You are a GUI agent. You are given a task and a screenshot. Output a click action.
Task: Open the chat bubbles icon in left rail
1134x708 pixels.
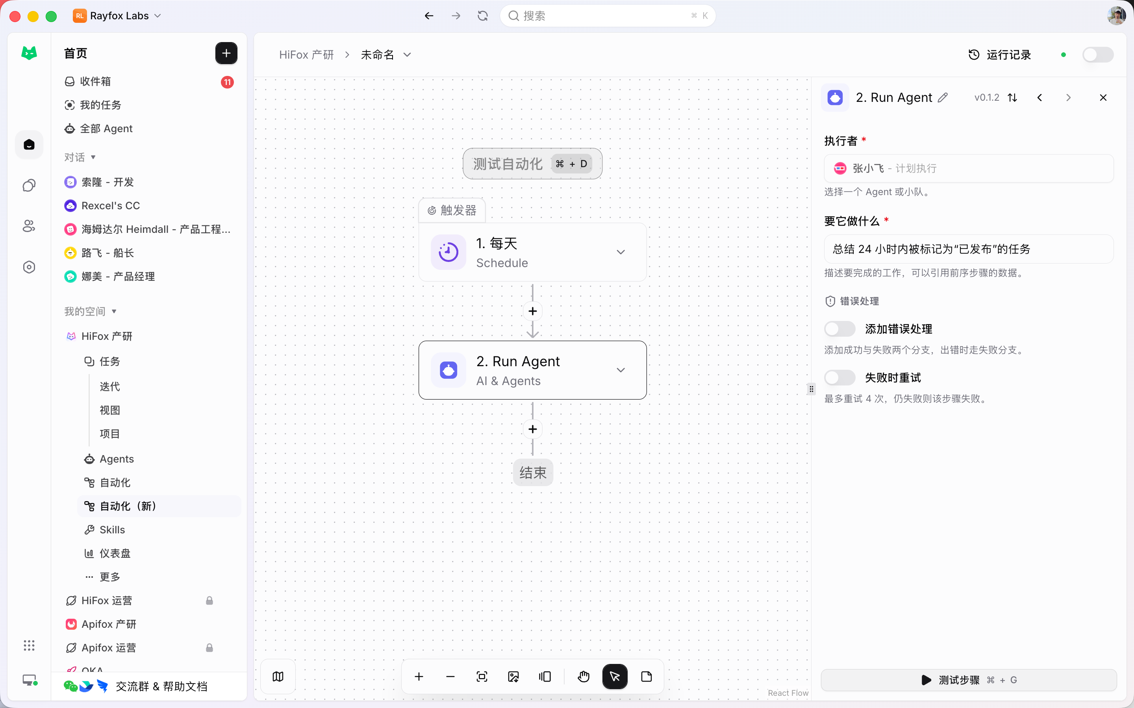[29, 185]
